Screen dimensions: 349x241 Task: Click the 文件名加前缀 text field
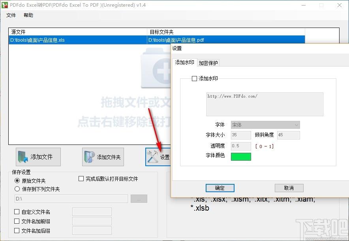pos(92,221)
